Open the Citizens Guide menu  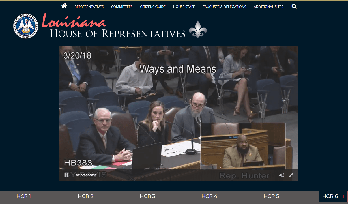point(153,7)
